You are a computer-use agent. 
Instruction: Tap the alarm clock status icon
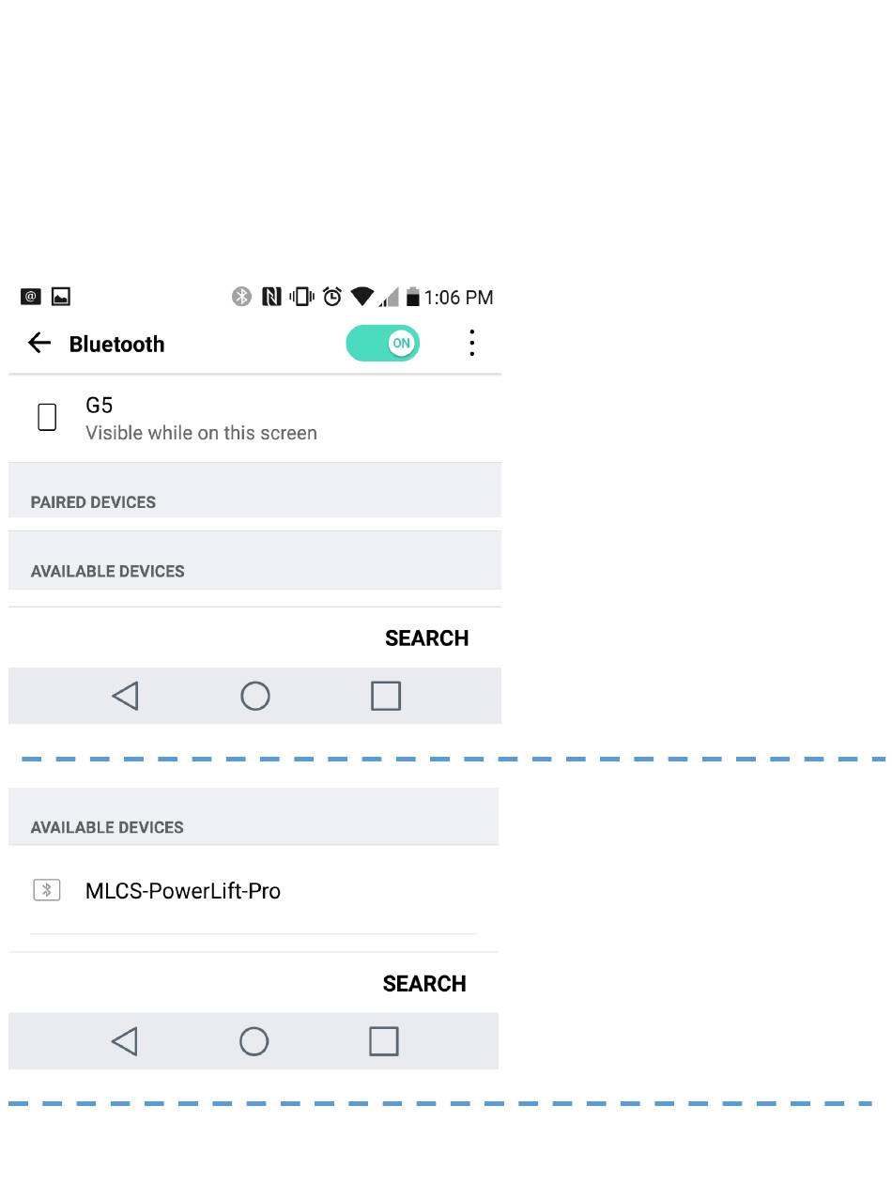click(332, 297)
